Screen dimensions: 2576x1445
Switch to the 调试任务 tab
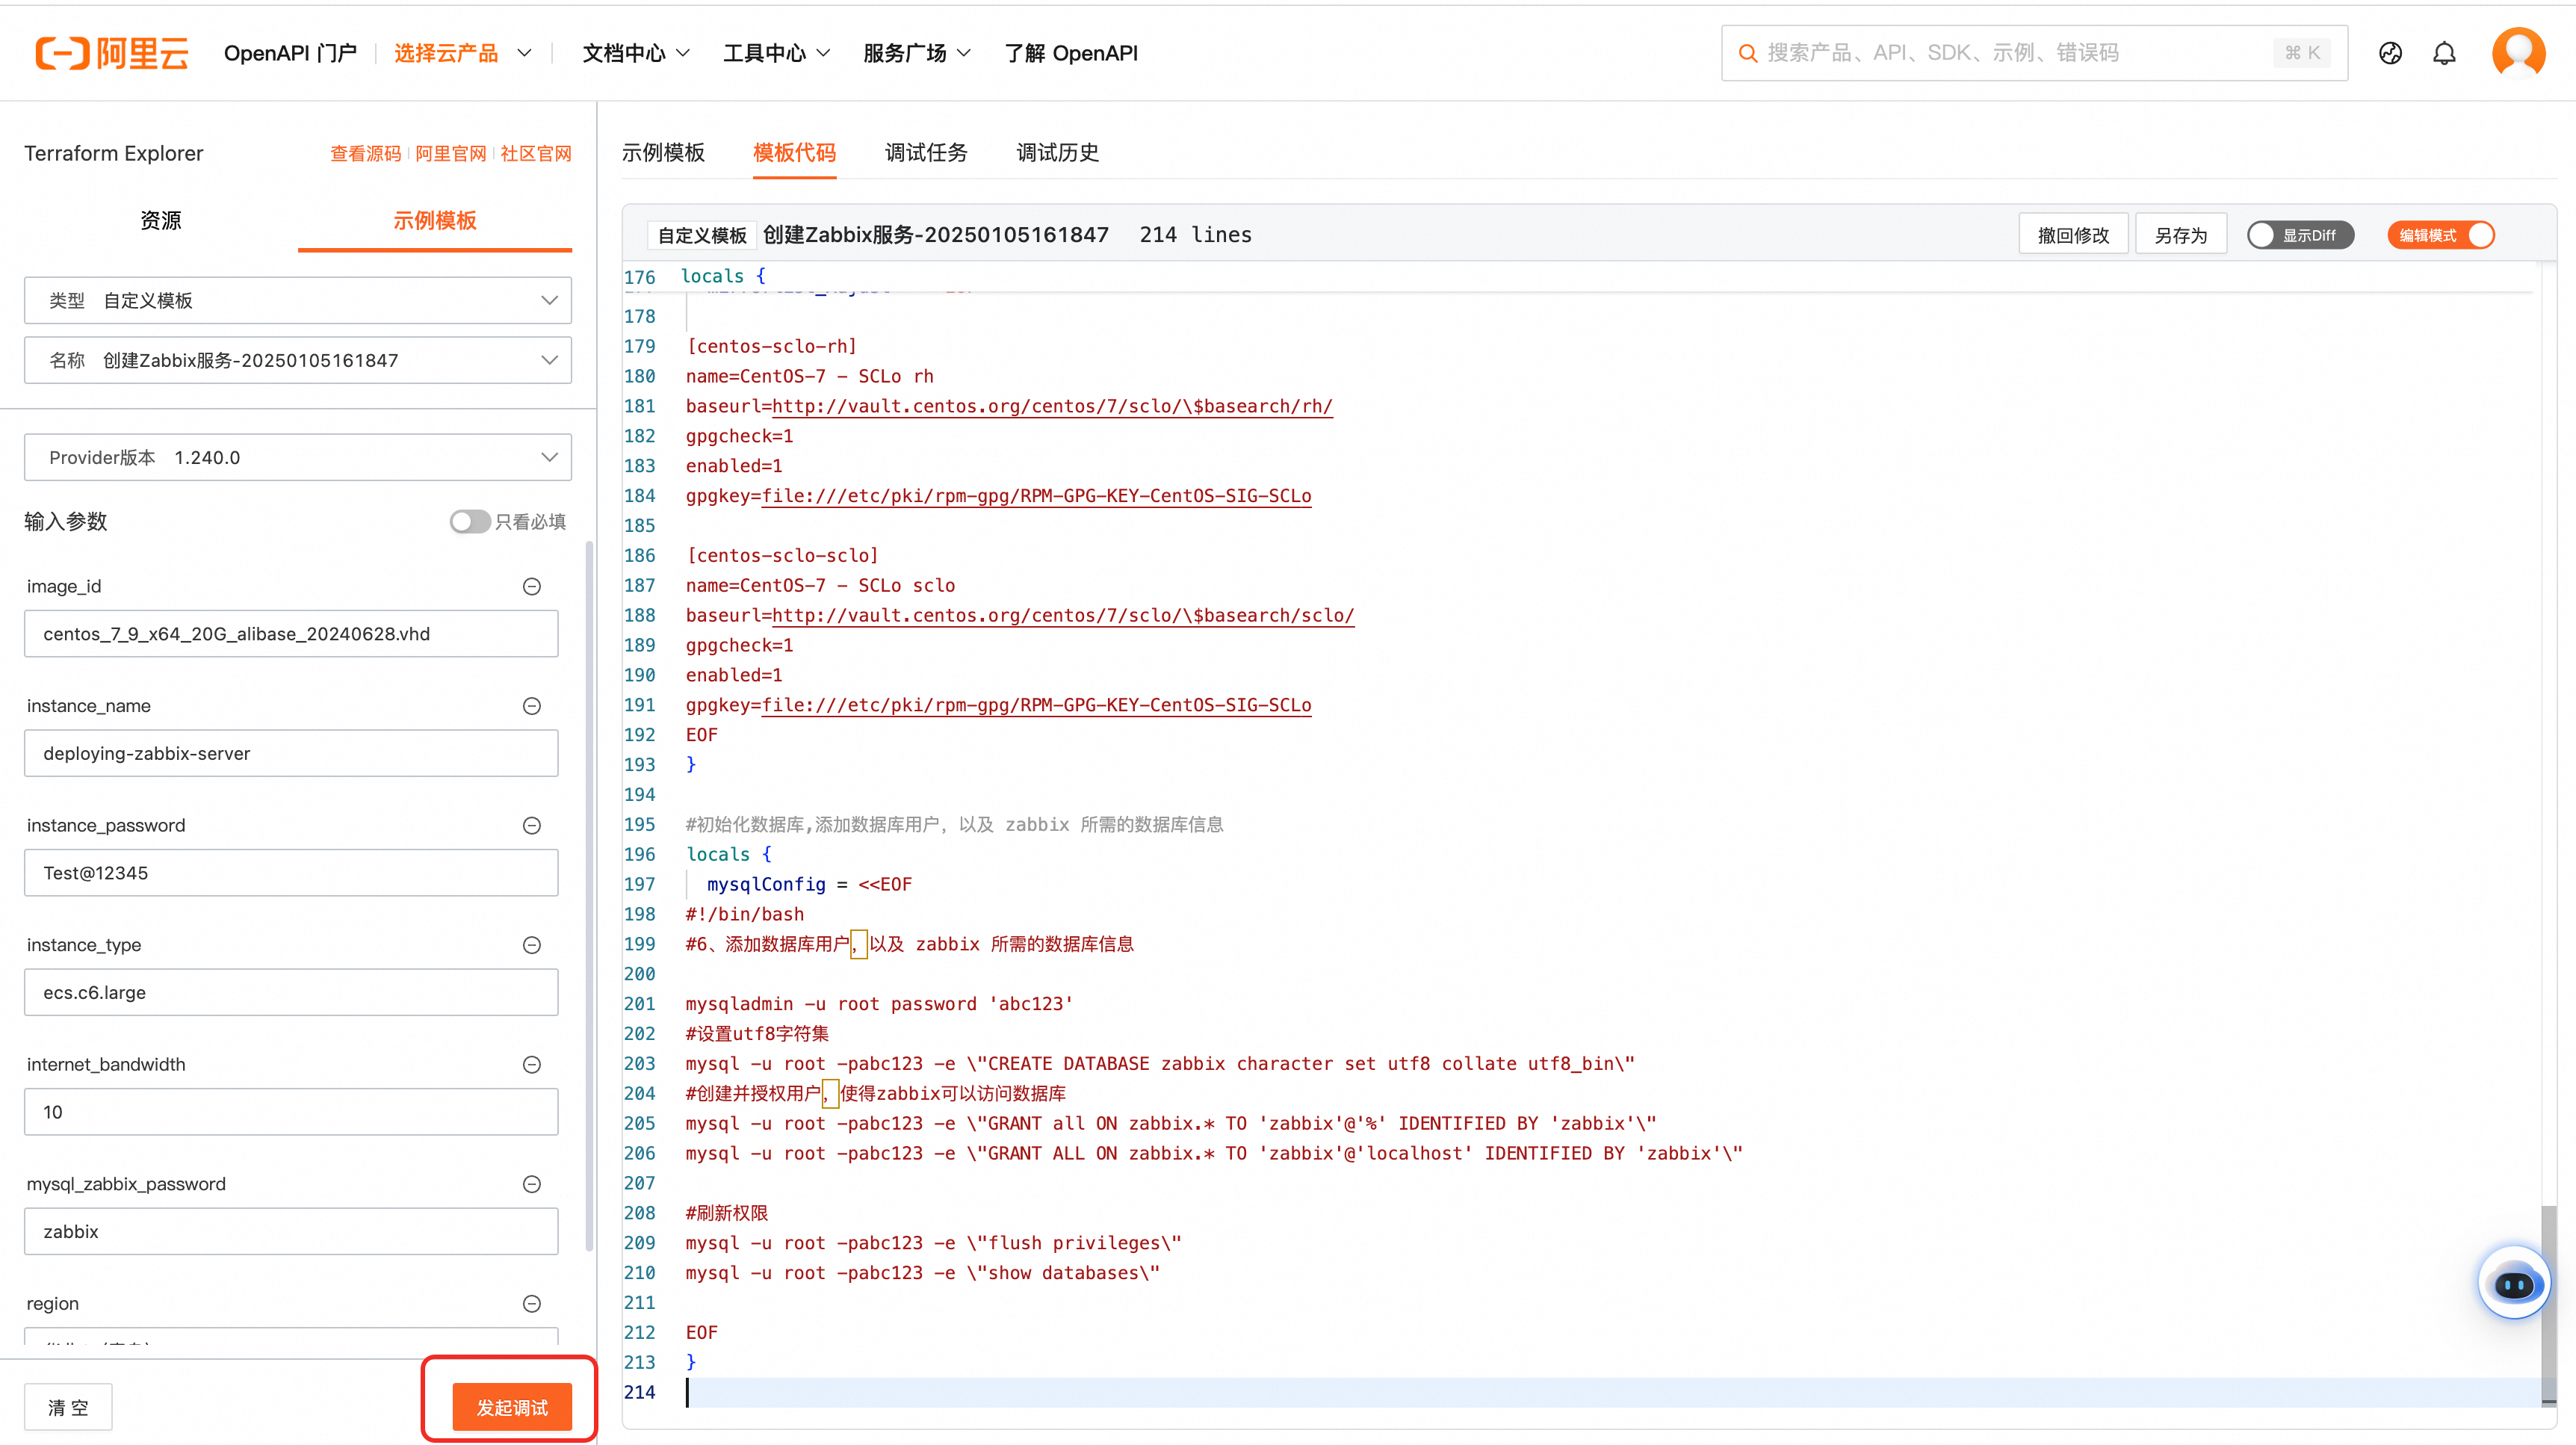point(926,153)
